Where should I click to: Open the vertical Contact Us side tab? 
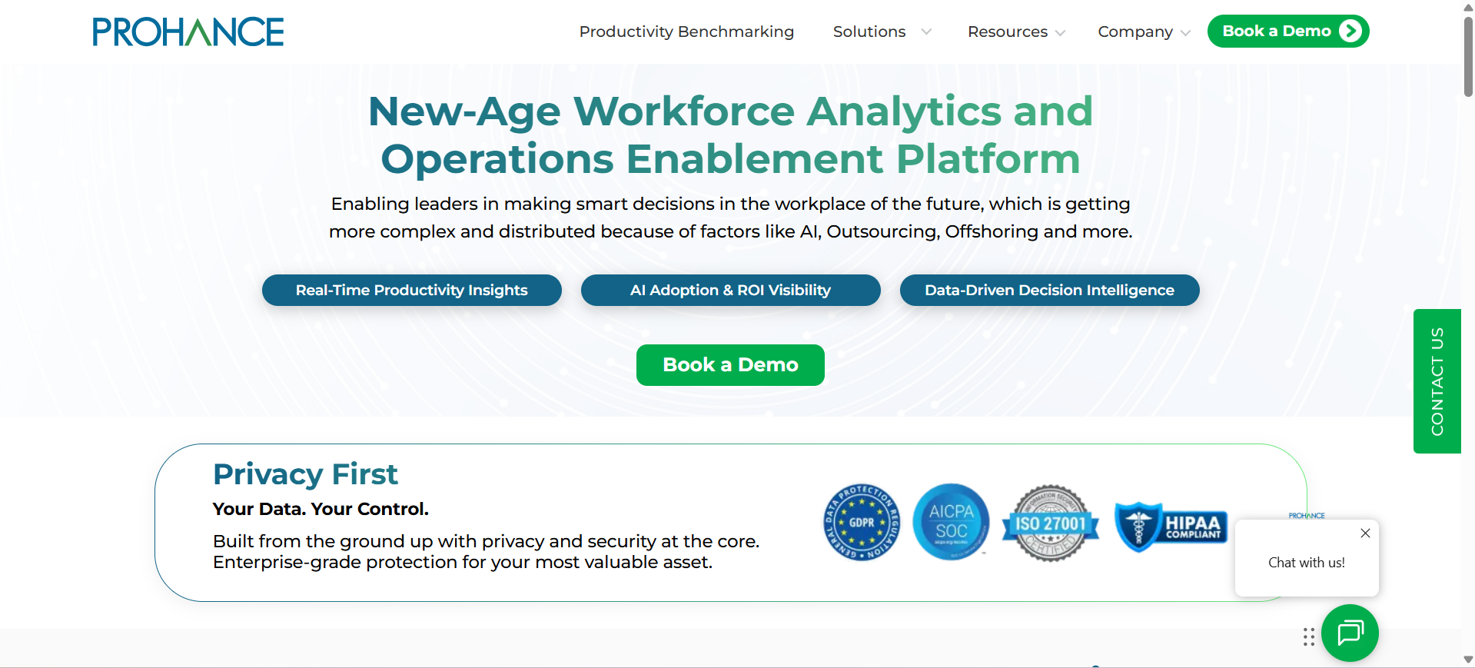pos(1437,381)
